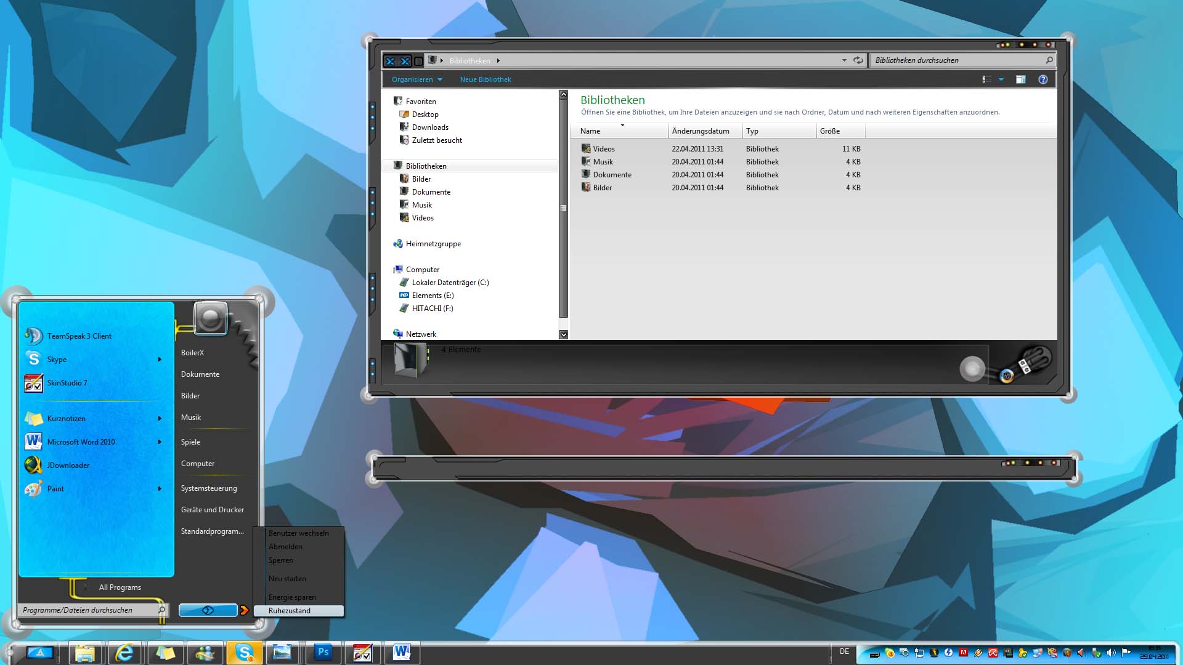Select Netzwerk in navigation pane

[x=415, y=334]
